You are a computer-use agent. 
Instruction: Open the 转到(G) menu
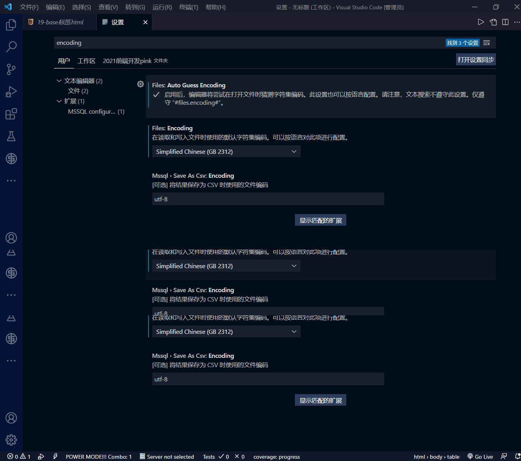pyautogui.click(x=135, y=7)
